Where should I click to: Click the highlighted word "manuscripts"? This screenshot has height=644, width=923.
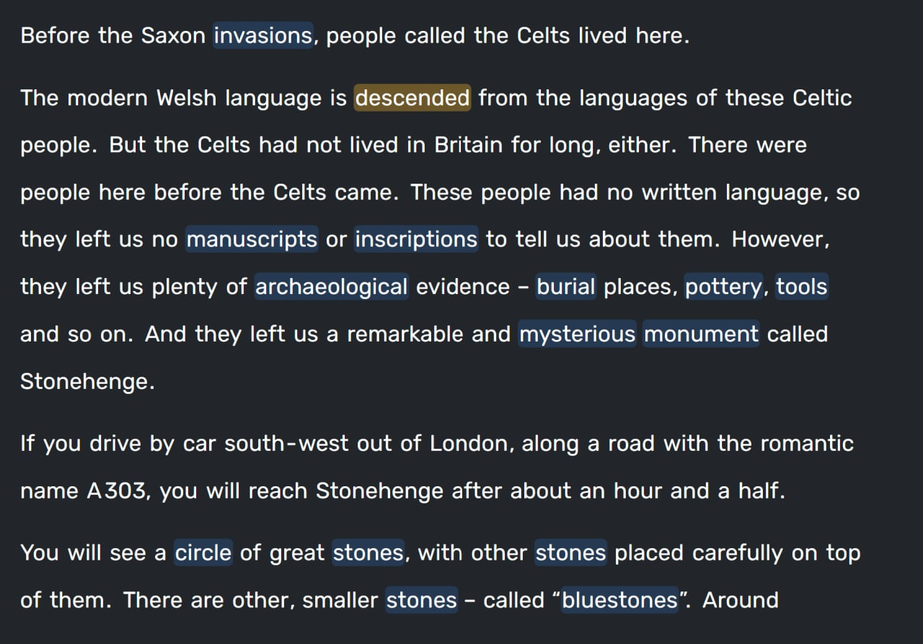coord(252,239)
